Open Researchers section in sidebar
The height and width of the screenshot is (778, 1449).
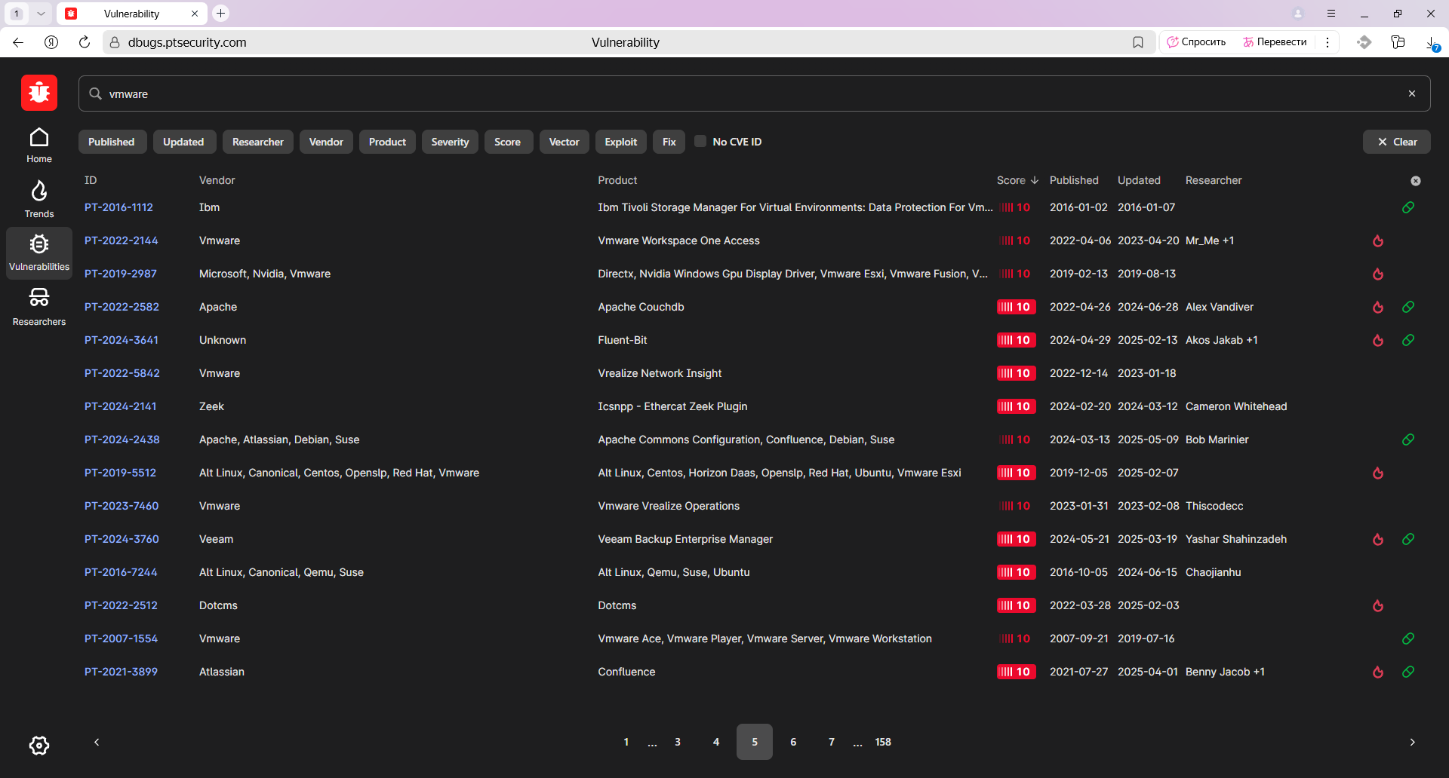(x=39, y=307)
